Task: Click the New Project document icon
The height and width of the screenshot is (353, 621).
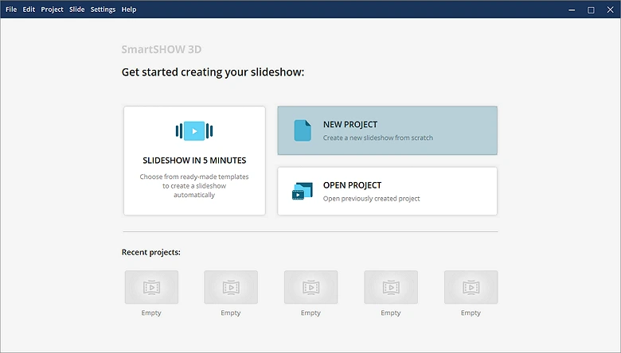Action: (303, 130)
